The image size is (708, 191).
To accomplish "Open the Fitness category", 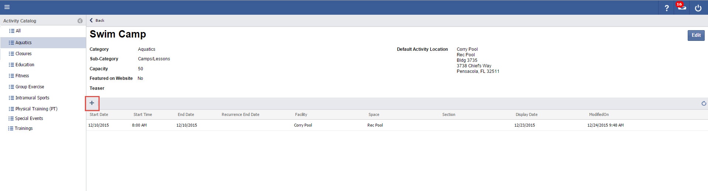I will [x=22, y=76].
